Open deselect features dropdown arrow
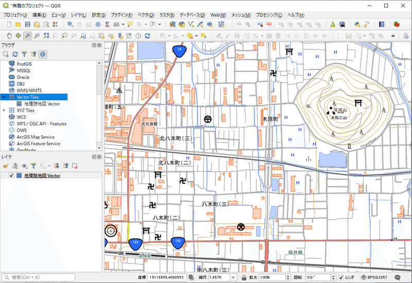The height and width of the screenshot is (283, 412). [196, 36]
